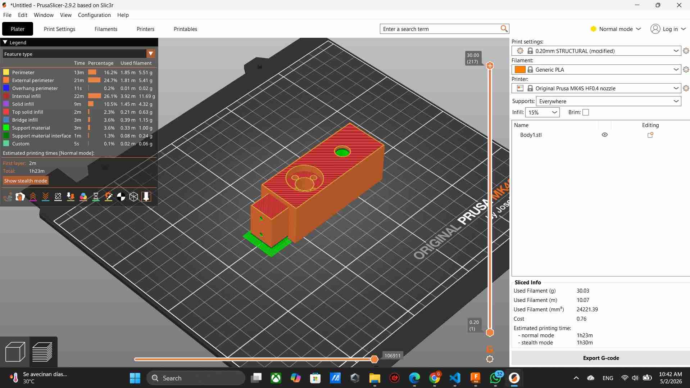Open the File menu
Image resolution: width=690 pixels, height=388 pixels.
point(7,15)
